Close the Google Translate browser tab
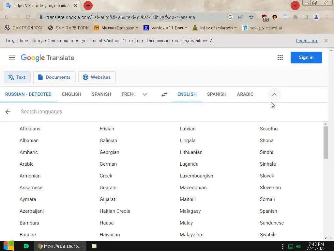The image size is (334, 251). click(76, 6)
